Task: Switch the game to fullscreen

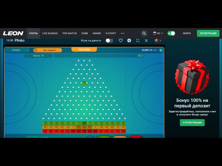Action: (138, 40)
